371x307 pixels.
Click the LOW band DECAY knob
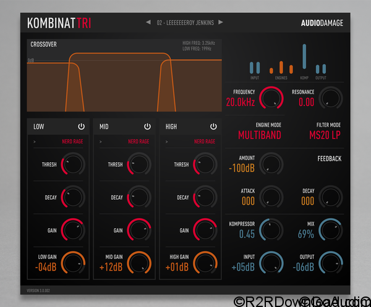tap(73, 197)
